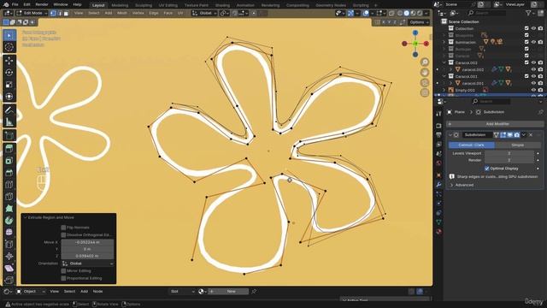Toggle X-Ray display in viewport header
Screen dimensions: 547x308
[391, 14]
